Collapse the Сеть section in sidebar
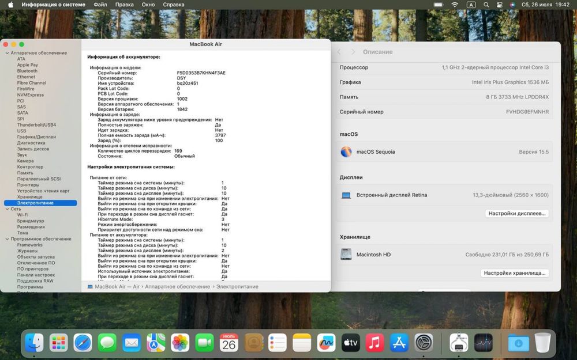Viewport: 577px width, 360px height. click(x=7, y=209)
